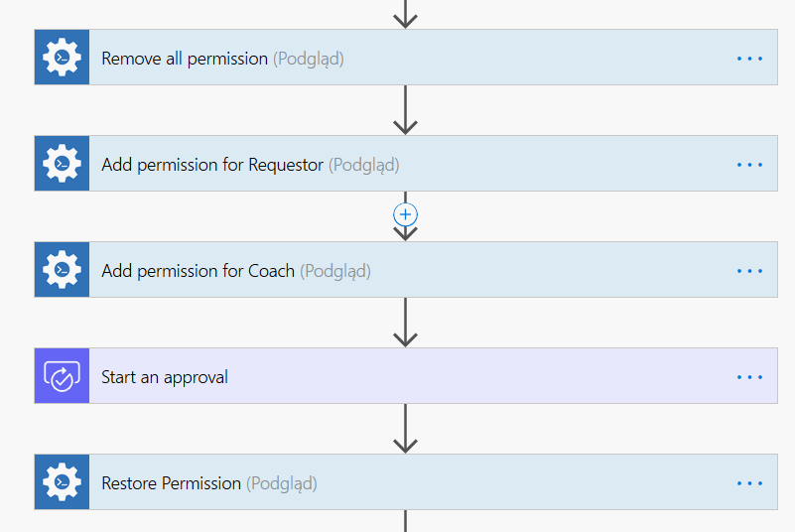Viewport: 795px width, 532px height.
Task: Click the gear icon on Remove all permission
Action: 62,58
